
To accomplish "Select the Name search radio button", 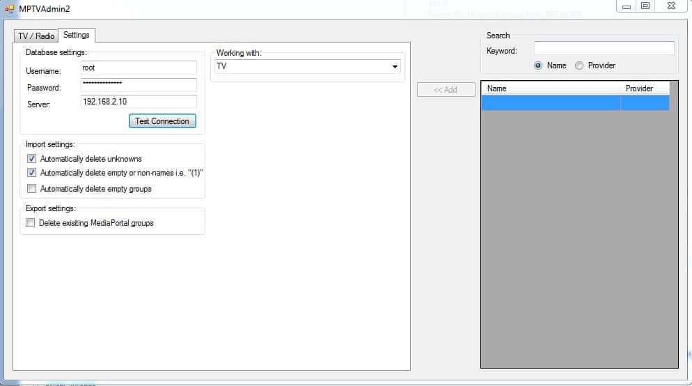I will coord(537,65).
